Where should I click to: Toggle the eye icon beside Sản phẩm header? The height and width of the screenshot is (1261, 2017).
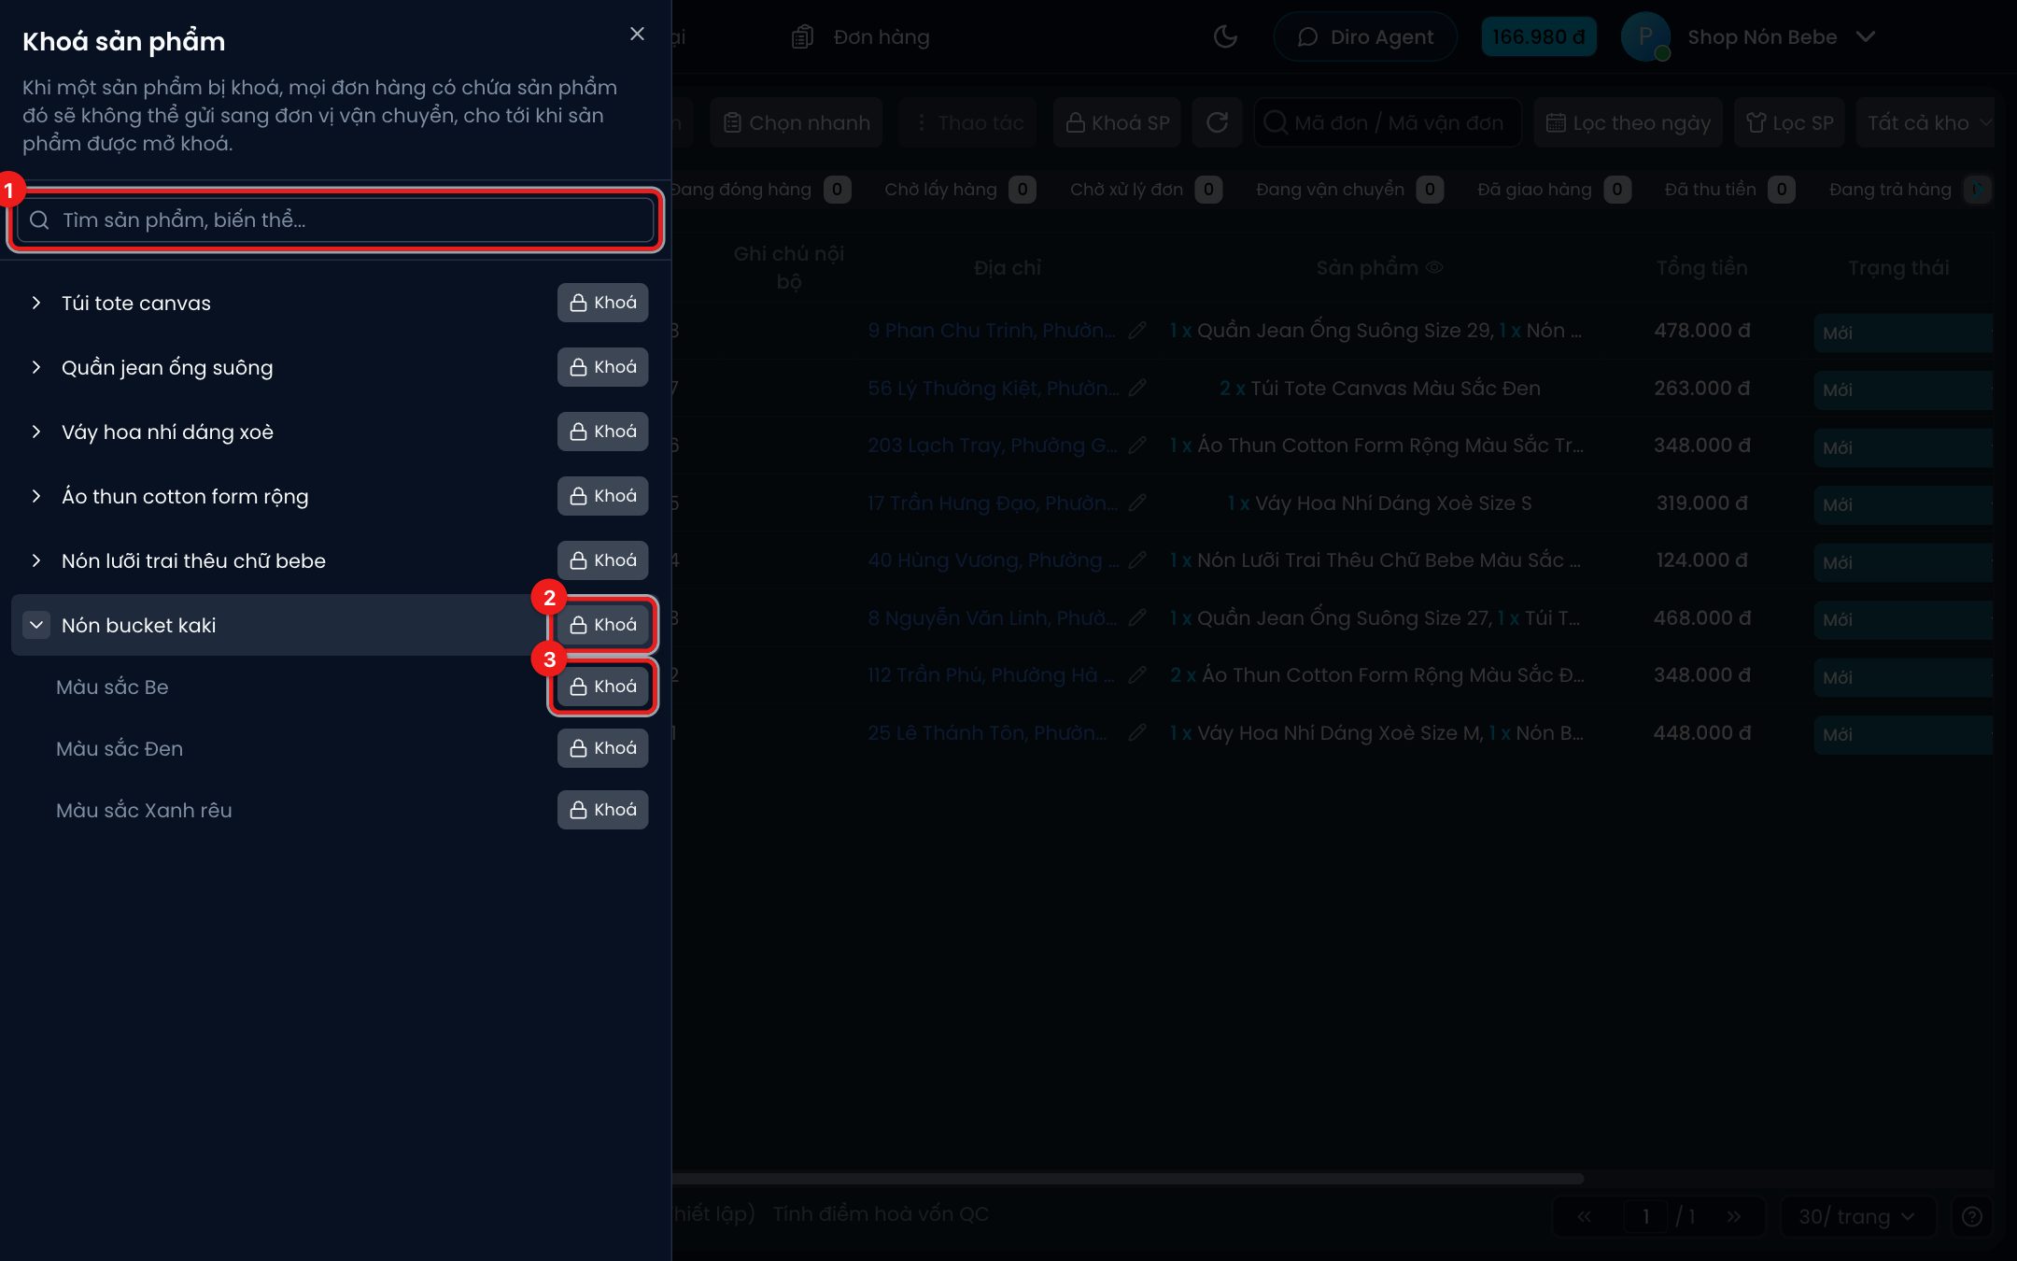pyautogui.click(x=1434, y=267)
